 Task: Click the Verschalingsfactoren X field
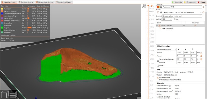pyautogui.click(x=180, y=59)
